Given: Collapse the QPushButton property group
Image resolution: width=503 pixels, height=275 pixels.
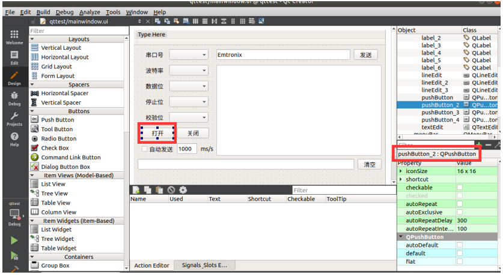Looking at the screenshot, I should (x=401, y=237).
